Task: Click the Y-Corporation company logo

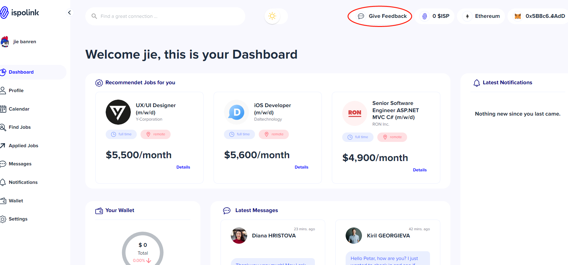Action: [118, 112]
